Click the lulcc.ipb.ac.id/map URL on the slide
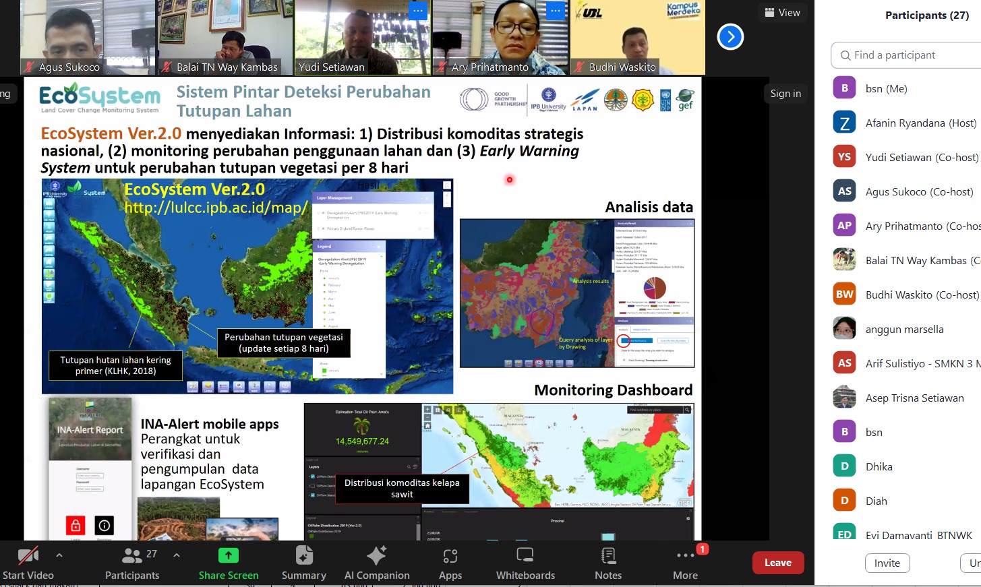Screen dimensions: 981x587 tap(216, 208)
